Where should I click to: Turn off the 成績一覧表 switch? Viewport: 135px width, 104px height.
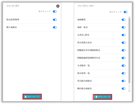click(123, 27)
